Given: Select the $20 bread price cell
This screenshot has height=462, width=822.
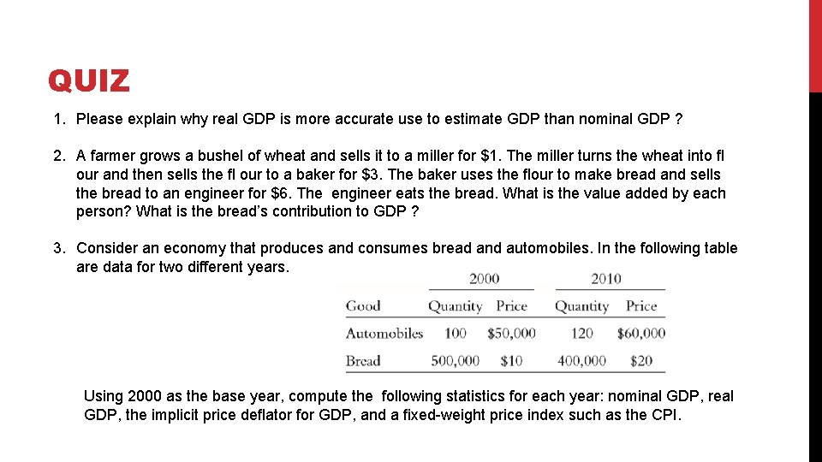Looking at the screenshot, I should [640, 361].
